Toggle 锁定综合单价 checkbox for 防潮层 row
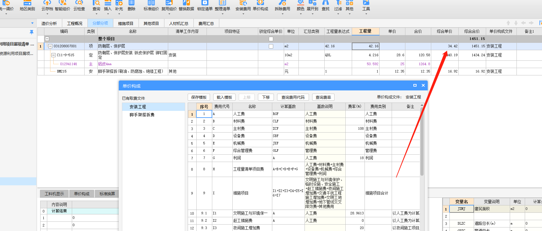The width and height of the screenshot is (542, 231). (271, 46)
